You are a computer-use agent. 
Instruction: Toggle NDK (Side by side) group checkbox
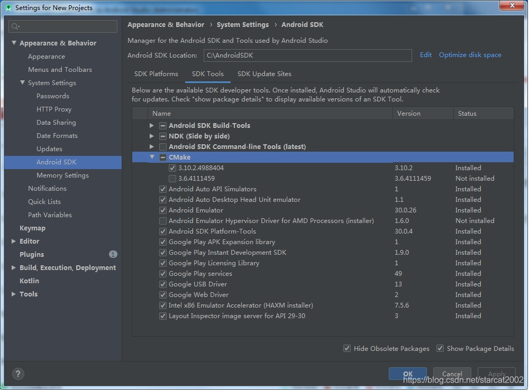[163, 136]
